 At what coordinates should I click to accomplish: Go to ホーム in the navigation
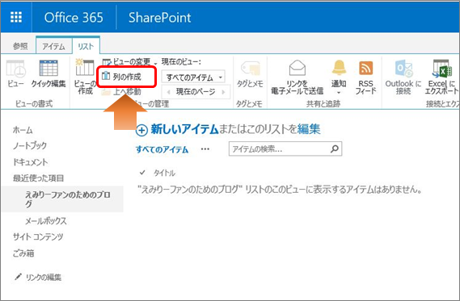coord(23,130)
